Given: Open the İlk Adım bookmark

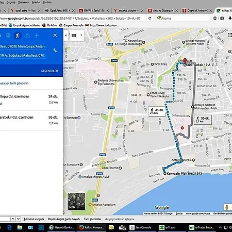Looking at the screenshot, I should (49, 25).
